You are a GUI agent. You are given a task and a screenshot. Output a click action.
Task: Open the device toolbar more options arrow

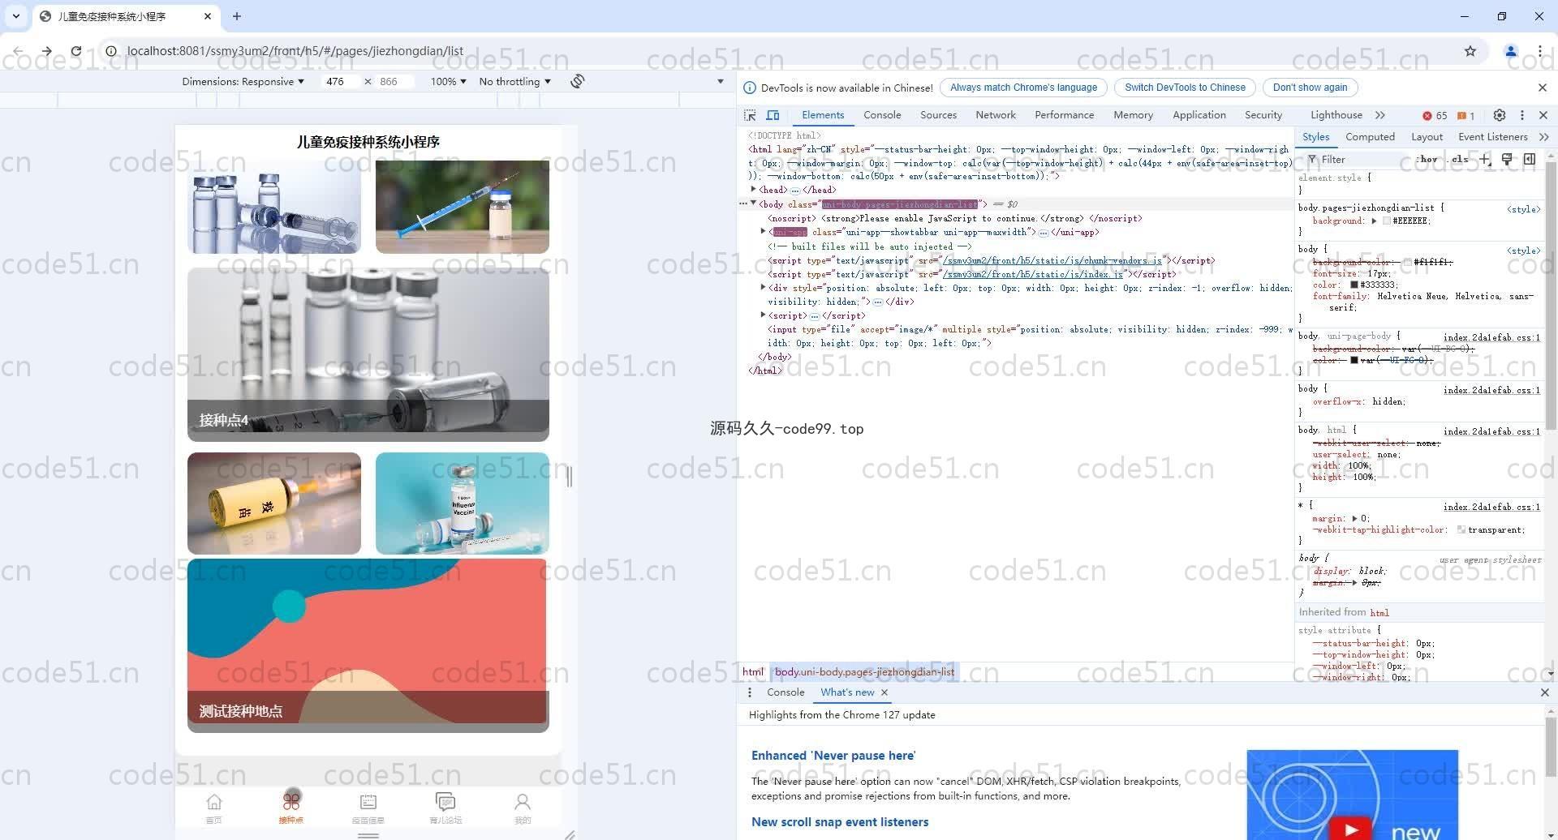point(720,81)
